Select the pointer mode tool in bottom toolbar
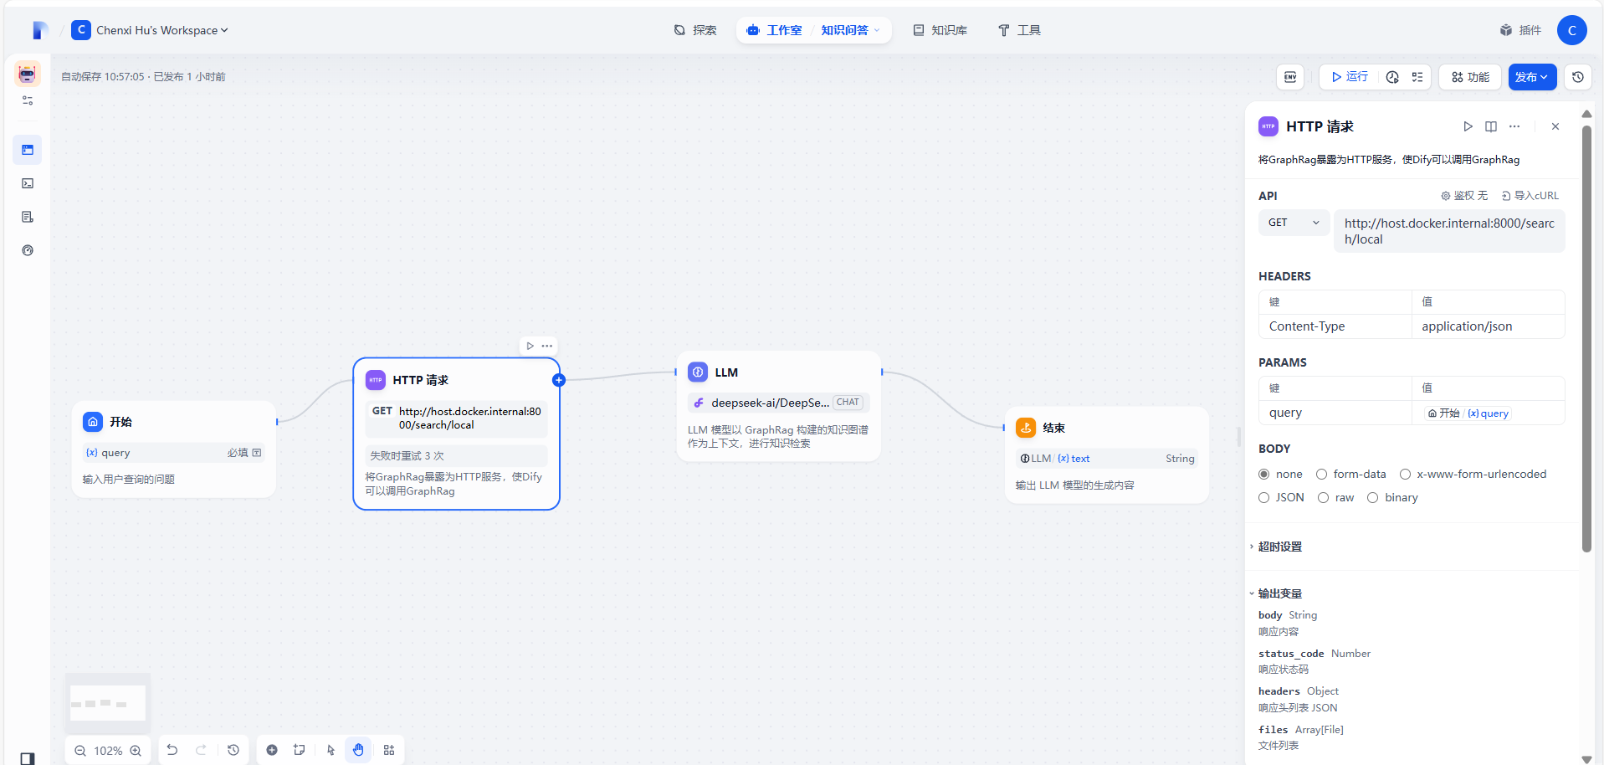 (330, 750)
